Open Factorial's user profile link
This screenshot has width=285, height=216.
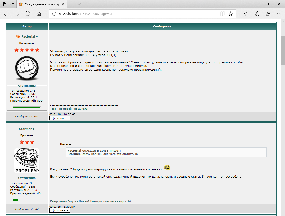click(28, 37)
